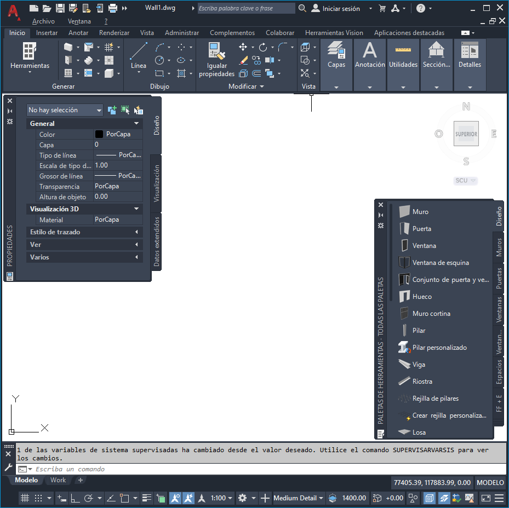This screenshot has height=508, width=509.
Task: Click Select Objects icon in Propiedades palette
Action: pyautogui.click(x=125, y=110)
